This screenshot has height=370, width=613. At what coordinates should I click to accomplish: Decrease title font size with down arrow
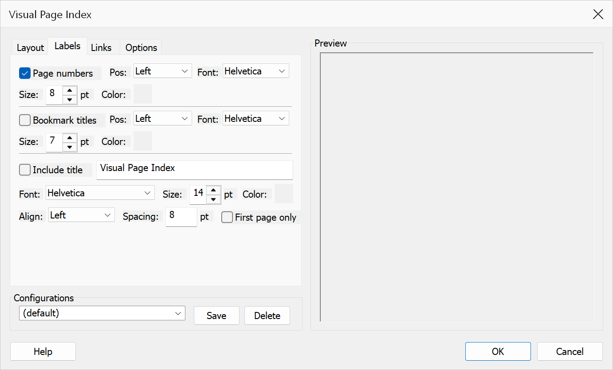(213, 199)
